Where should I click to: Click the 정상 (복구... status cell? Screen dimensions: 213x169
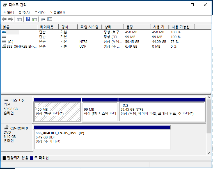tap(113, 32)
